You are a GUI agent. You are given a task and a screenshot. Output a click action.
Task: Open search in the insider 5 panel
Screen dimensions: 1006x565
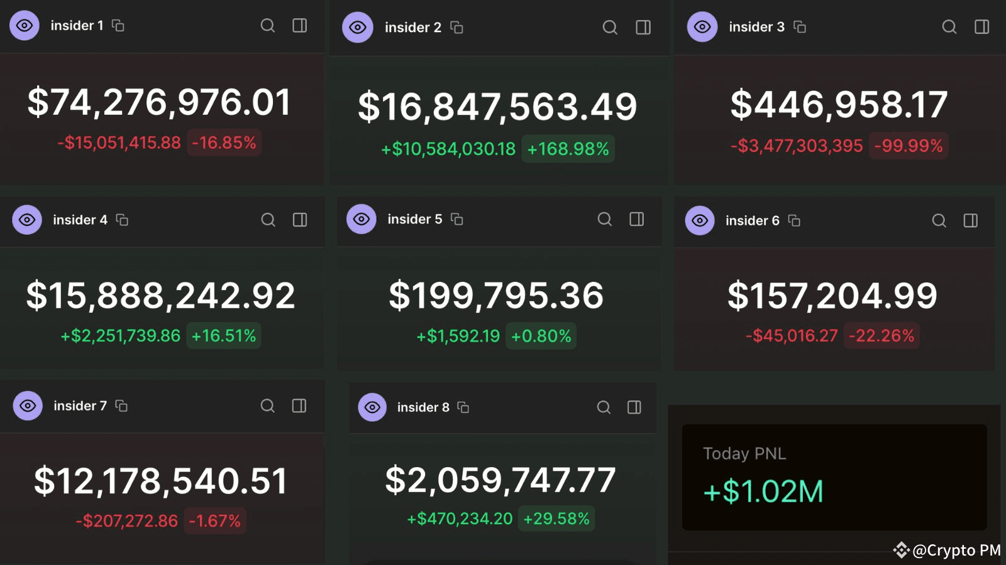[604, 220]
